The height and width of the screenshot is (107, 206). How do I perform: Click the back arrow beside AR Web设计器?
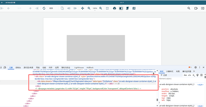tap(2, 2)
